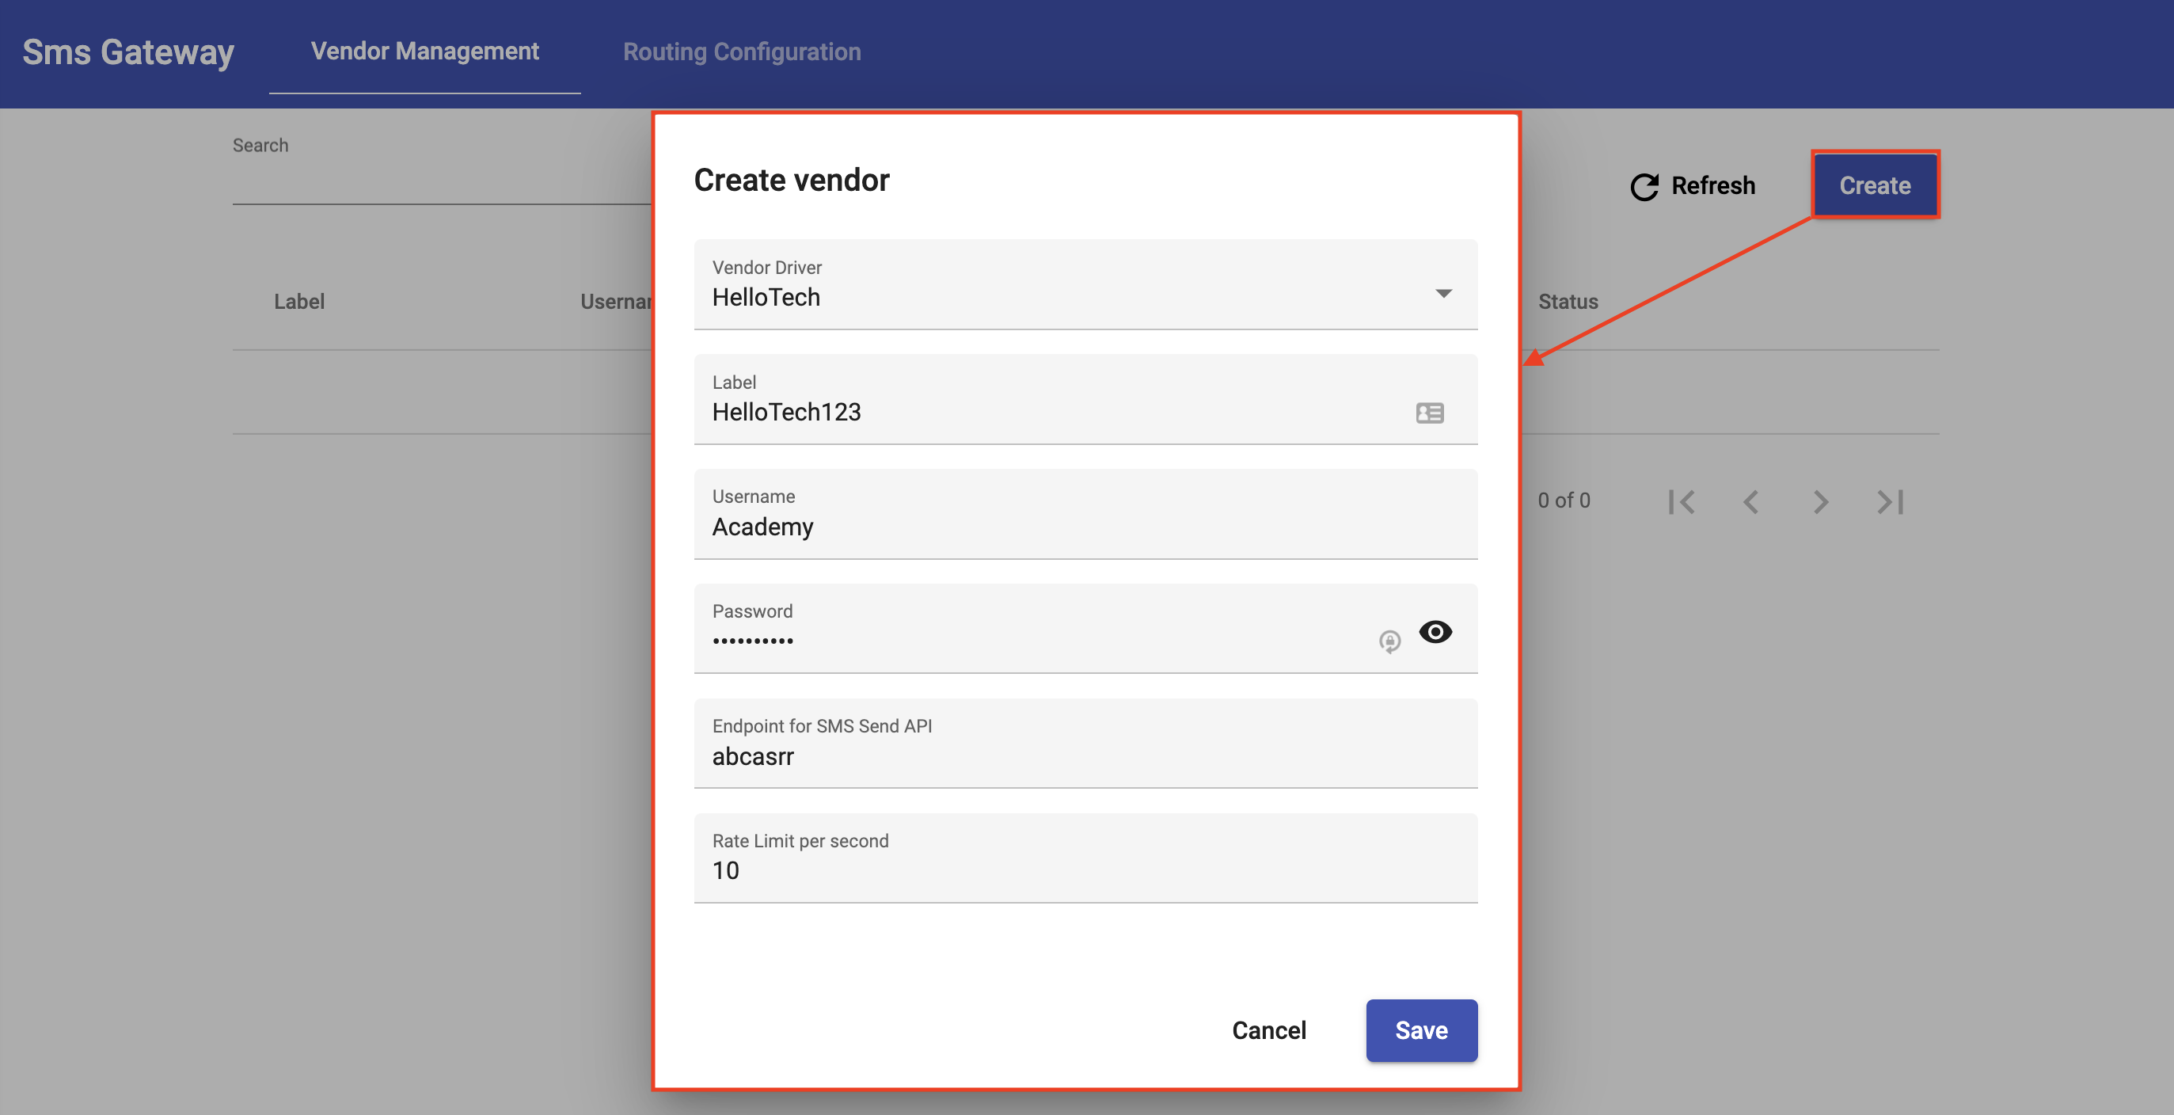The image size is (2174, 1115).
Task: Click the contact card icon in Label field
Action: tap(1430, 413)
